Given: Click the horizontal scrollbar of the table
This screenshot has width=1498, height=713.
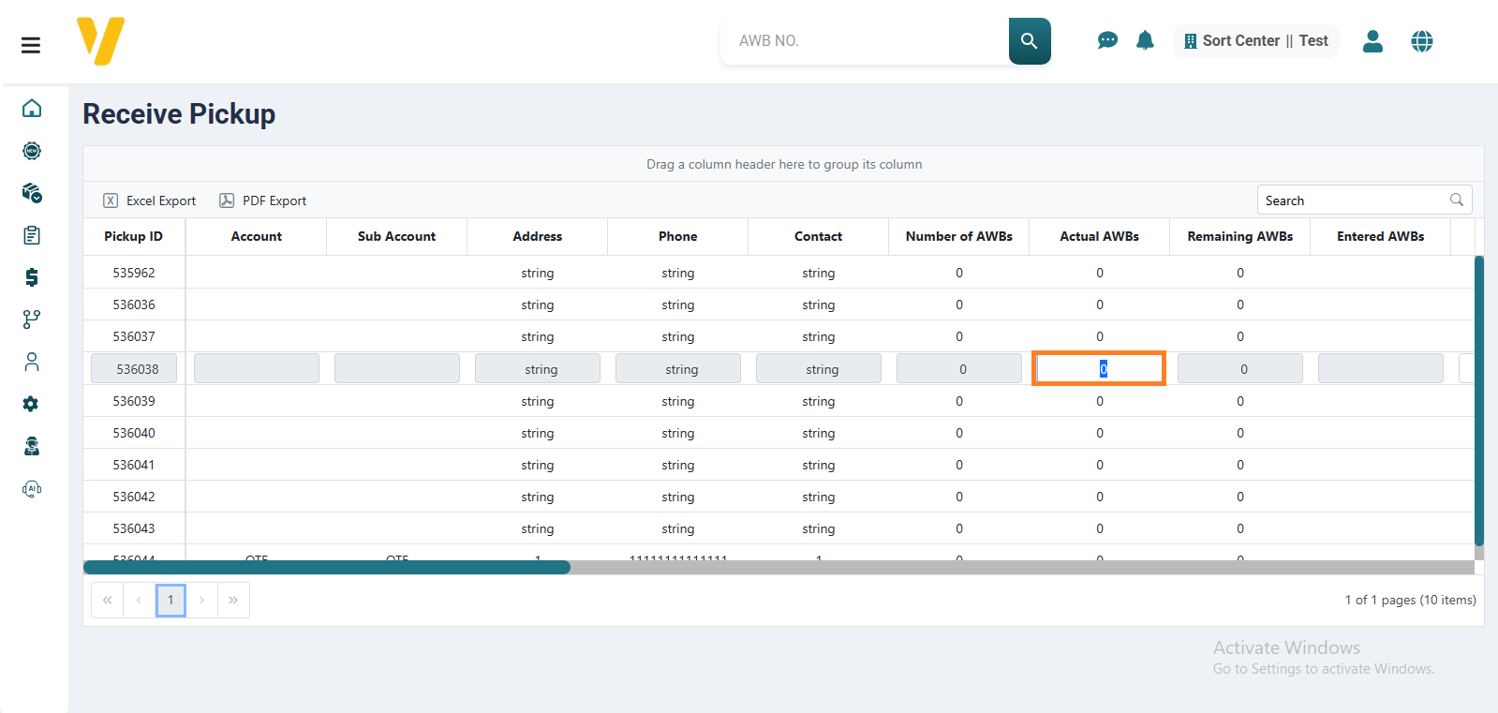Looking at the screenshot, I should (327, 567).
